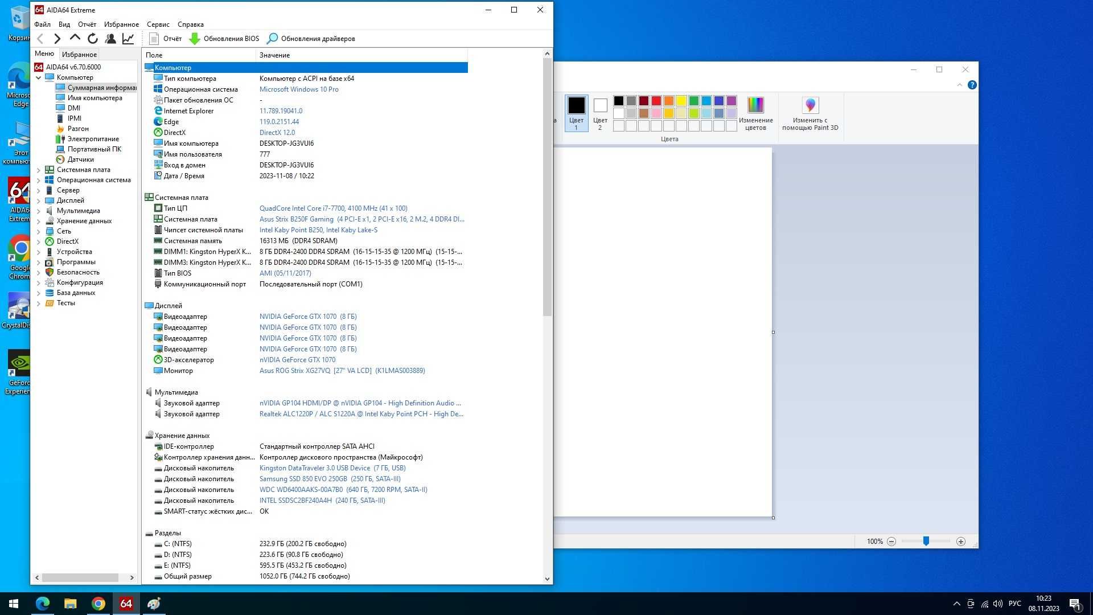Open the DirectX 12.0 link

click(x=277, y=133)
